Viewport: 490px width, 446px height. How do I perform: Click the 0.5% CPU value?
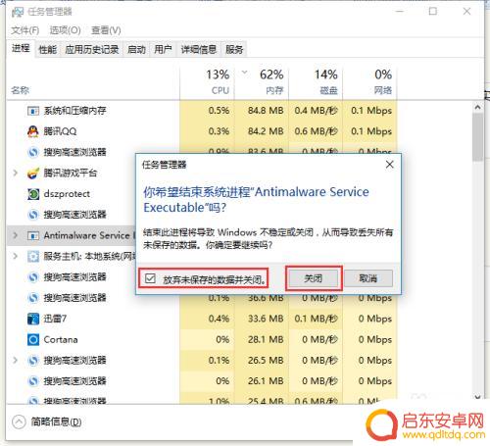pyautogui.click(x=219, y=111)
